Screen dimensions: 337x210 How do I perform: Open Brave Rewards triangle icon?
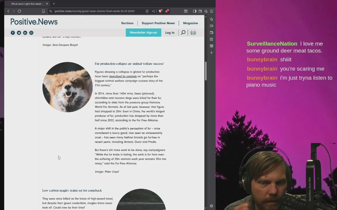pyautogui.click(x=166, y=11)
